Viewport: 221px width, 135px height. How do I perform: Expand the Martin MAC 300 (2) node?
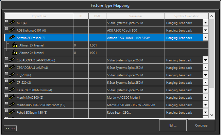tap(6, 96)
